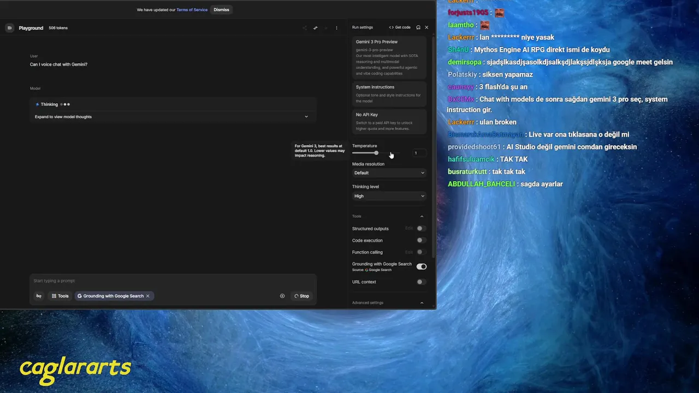Expand to view model thoughts
699x393 pixels.
171,116
